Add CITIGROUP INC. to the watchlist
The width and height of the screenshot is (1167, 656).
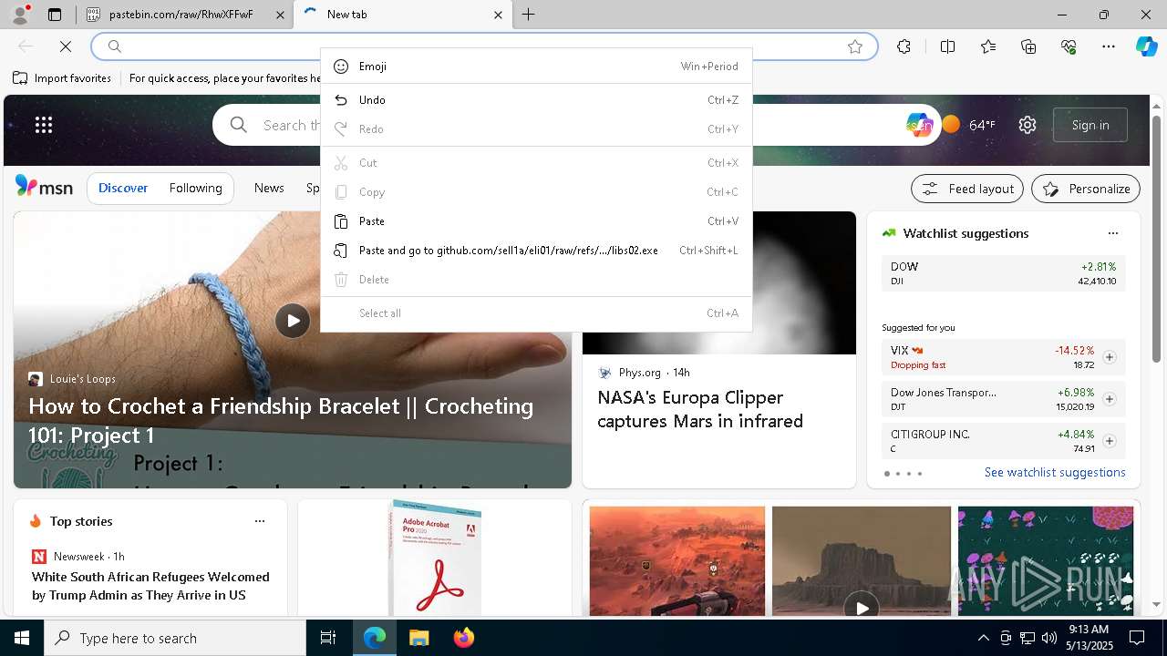tap(1110, 441)
